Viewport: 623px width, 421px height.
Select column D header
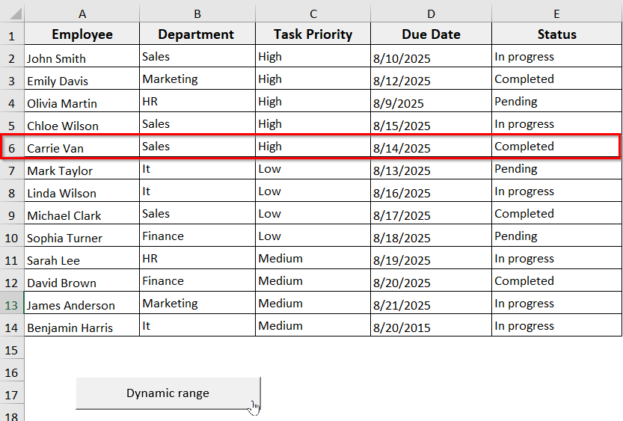coord(431,13)
